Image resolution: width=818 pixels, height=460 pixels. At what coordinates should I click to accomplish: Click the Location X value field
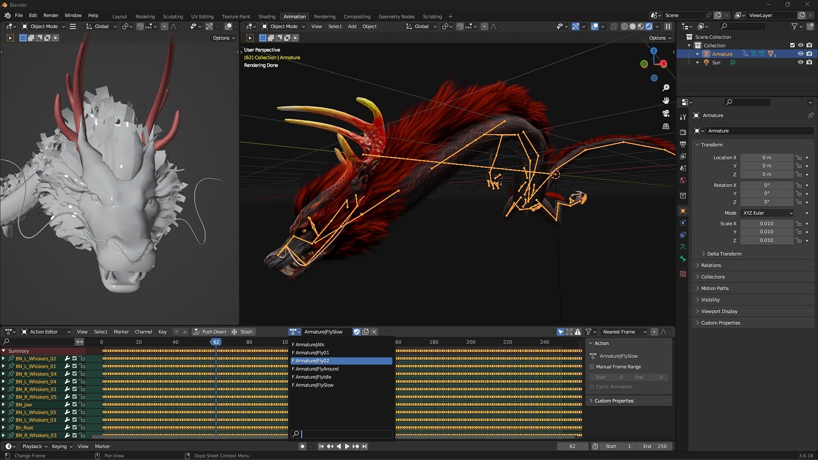767,158
